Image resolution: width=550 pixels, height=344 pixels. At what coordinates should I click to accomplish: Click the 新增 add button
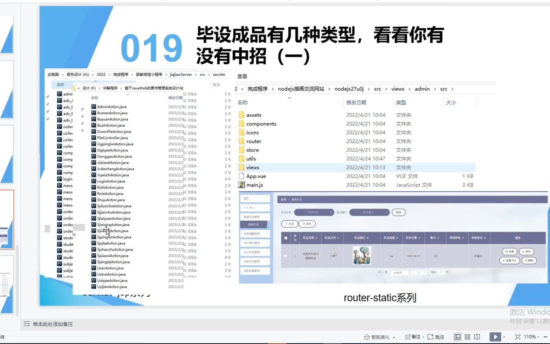tap(289, 224)
